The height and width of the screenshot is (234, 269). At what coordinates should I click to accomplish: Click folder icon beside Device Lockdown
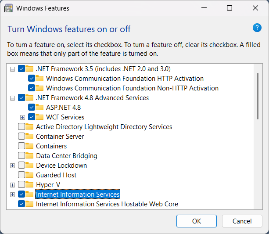click(29, 166)
